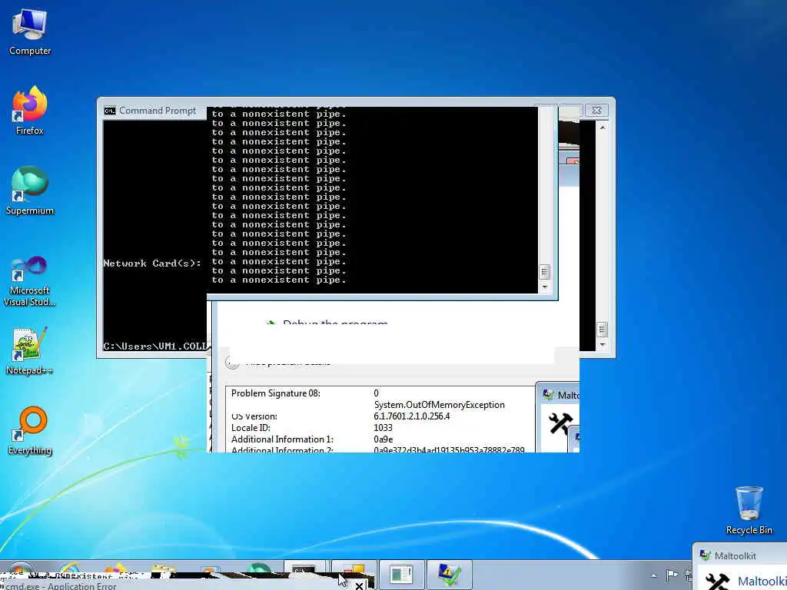This screenshot has width=787, height=590.
Task: Launch Firefox from the desktop shortcut
Action: 30,111
